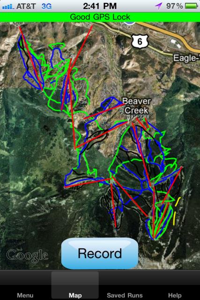Image resolution: width=200 pixels, height=300 pixels.
Task: Tap the Good GPS Lock status bar
Action: [100, 17]
